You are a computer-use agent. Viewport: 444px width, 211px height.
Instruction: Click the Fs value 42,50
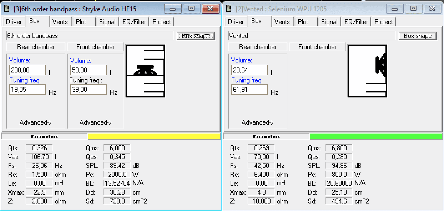click(x=261, y=166)
